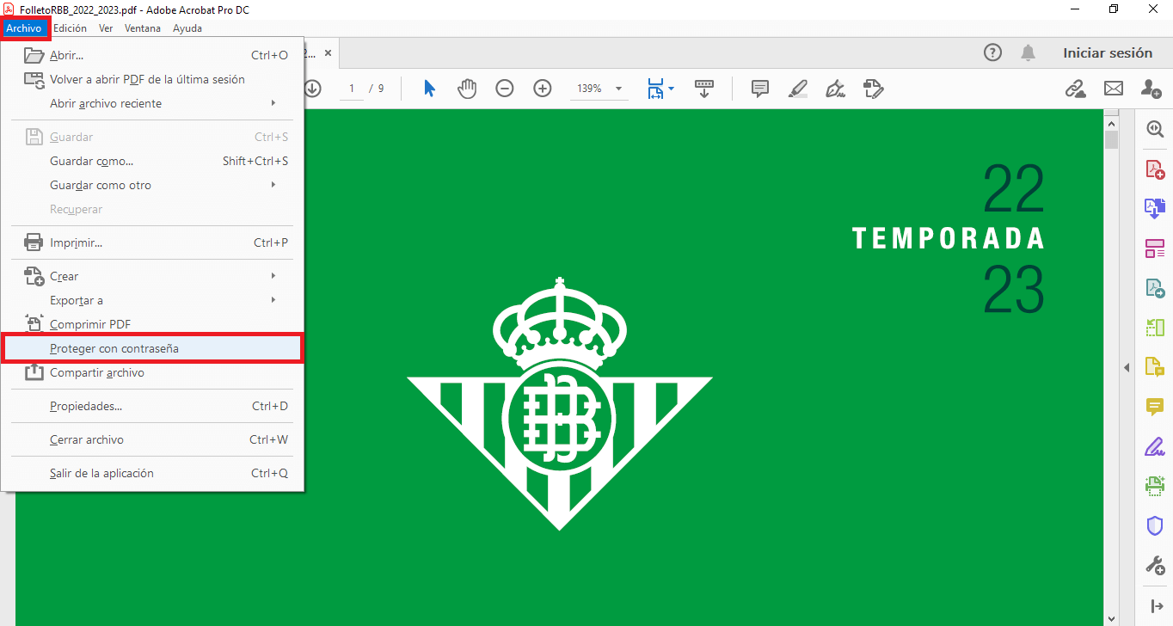The height and width of the screenshot is (626, 1173).
Task: Open Propiedades... from the menu
Action: pyautogui.click(x=151, y=406)
